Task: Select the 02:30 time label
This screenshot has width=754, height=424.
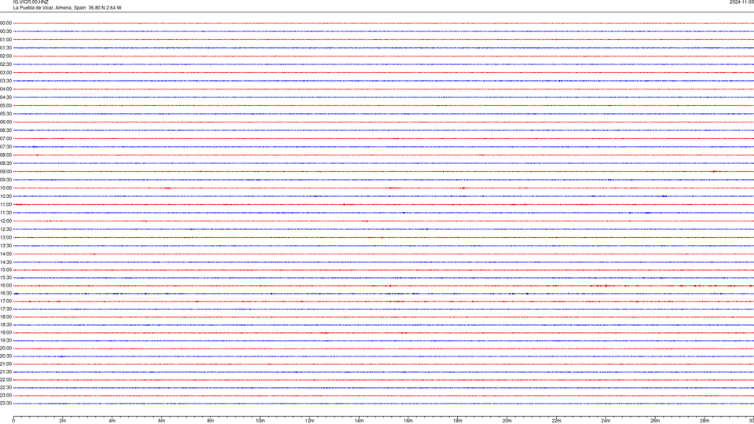Action: [5, 64]
